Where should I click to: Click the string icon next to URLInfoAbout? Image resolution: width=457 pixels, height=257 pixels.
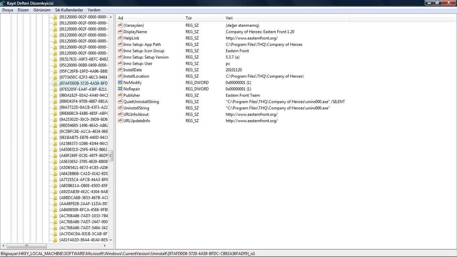pyautogui.click(x=120, y=114)
